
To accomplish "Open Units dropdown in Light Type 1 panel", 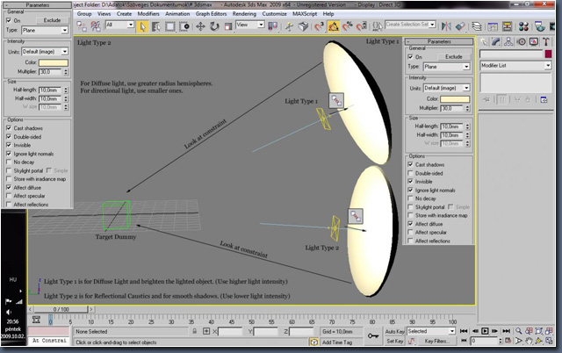I will (446, 88).
